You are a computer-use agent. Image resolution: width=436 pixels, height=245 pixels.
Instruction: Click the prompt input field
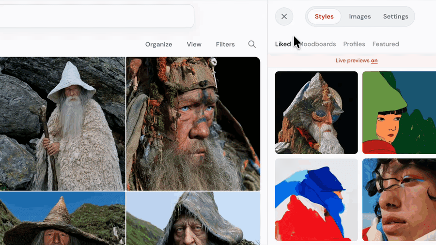[96, 16]
